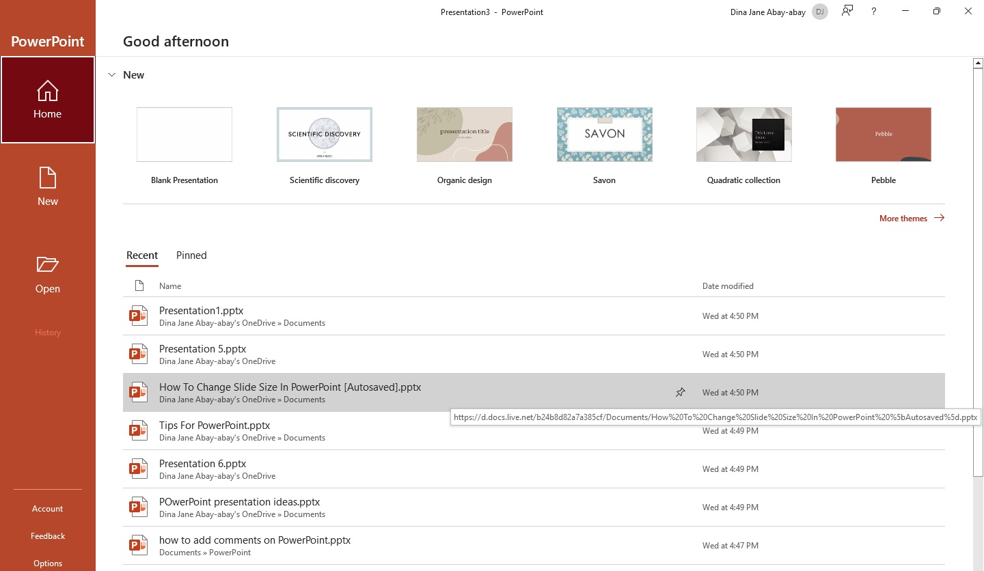Select the Recent tab

coord(141,255)
